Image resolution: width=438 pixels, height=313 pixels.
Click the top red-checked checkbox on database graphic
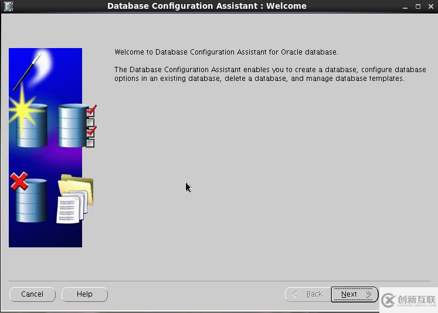(90, 111)
